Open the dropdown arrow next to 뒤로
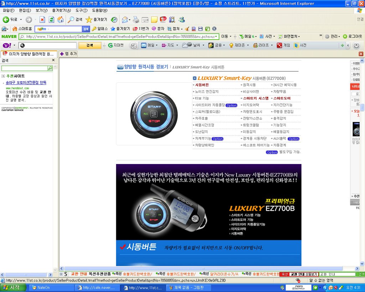 coord(21,20)
